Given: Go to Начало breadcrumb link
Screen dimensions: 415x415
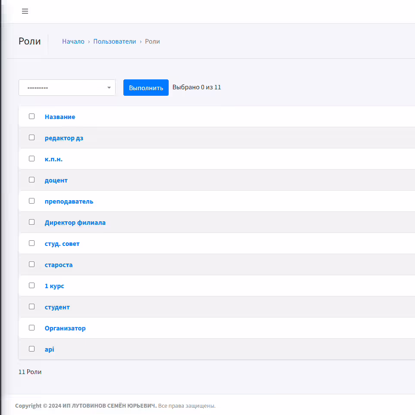Looking at the screenshot, I should pyautogui.click(x=73, y=41).
